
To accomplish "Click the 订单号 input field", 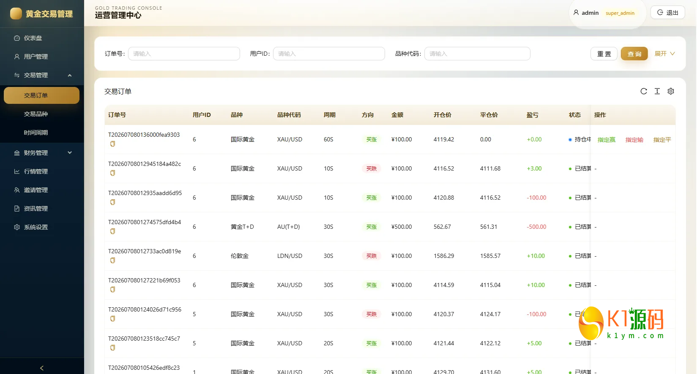I will point(184,54).
